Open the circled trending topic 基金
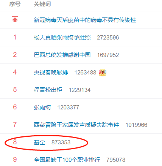This screenshot has height=166, width=162. 39,142
